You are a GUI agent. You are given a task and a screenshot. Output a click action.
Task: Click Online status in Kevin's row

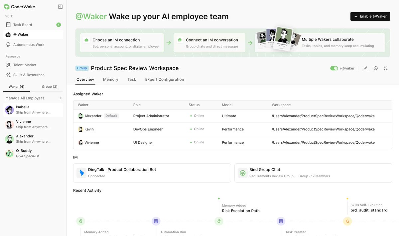197,129
